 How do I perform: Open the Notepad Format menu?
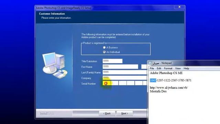tap(168, 69)
